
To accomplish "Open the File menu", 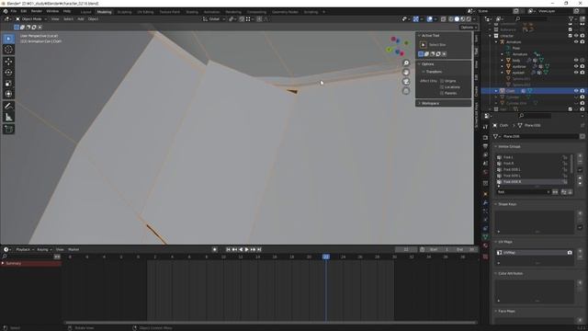I will pos(14,11).
